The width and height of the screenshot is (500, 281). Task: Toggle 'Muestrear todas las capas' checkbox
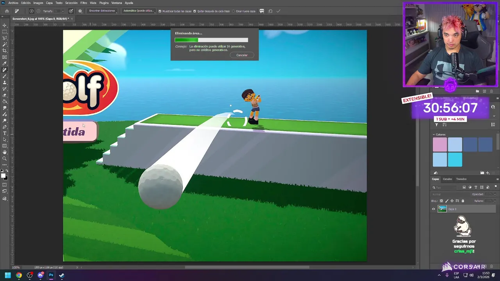click(x=160, y=11)
